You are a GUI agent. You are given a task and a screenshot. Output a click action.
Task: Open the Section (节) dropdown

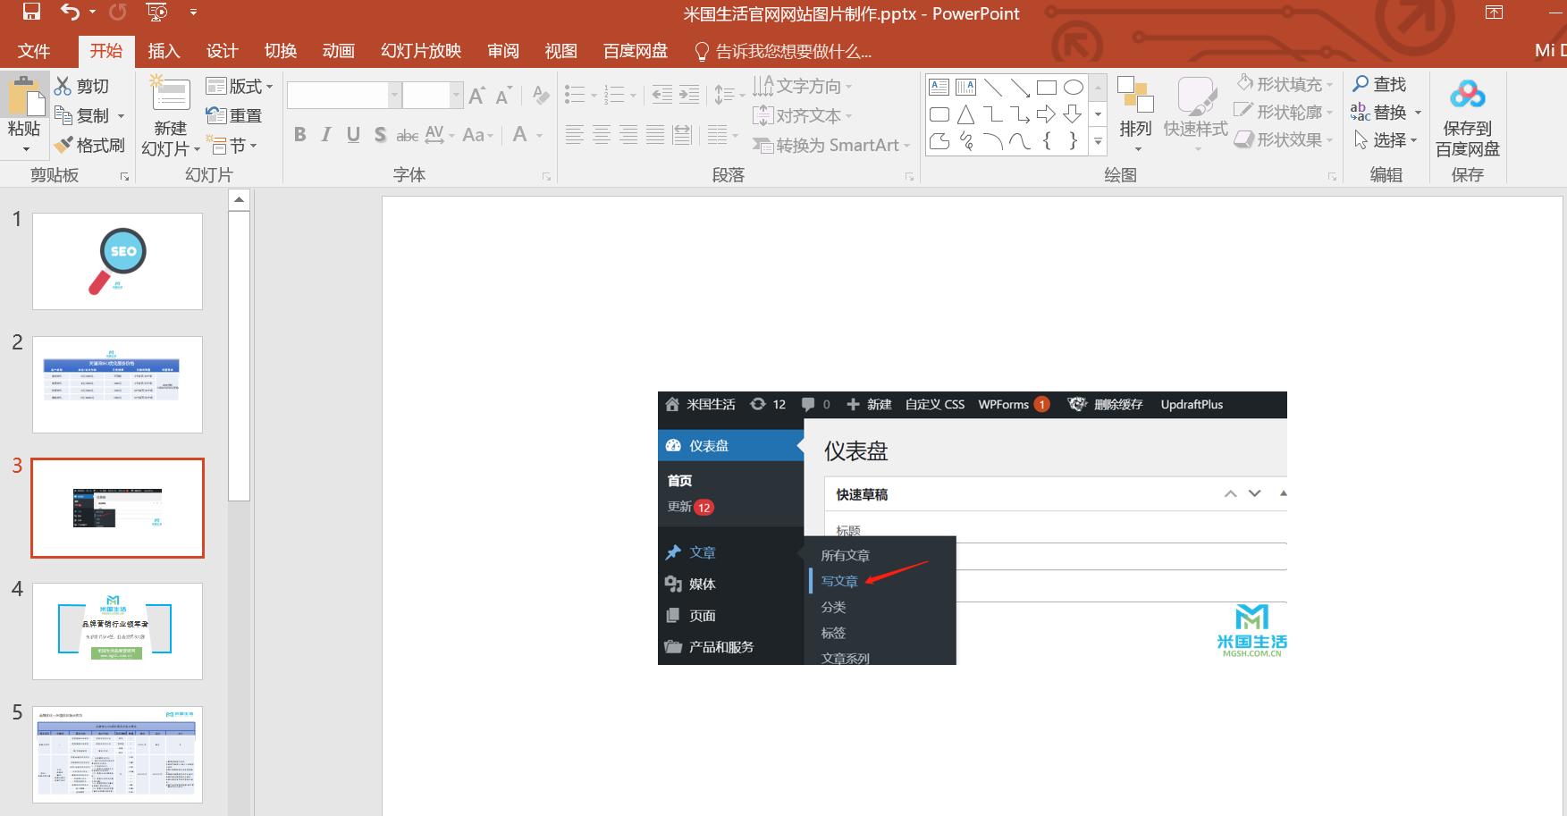point(232,145)
